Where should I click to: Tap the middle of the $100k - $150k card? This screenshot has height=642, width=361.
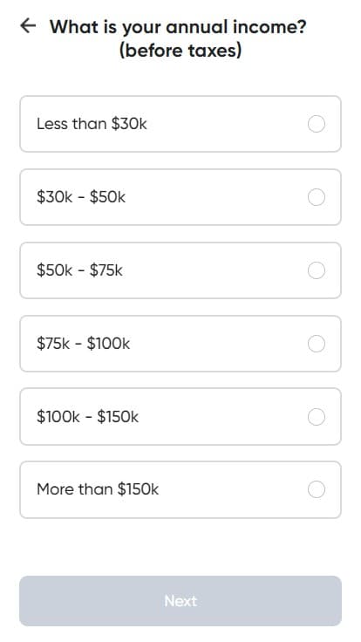coord(180,417)
